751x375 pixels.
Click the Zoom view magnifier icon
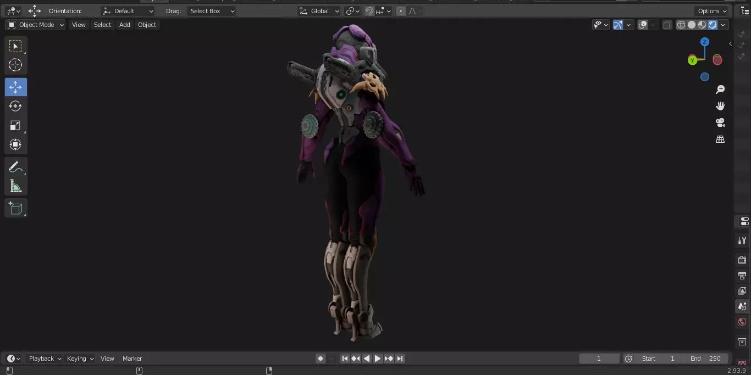tap(720, 89)
